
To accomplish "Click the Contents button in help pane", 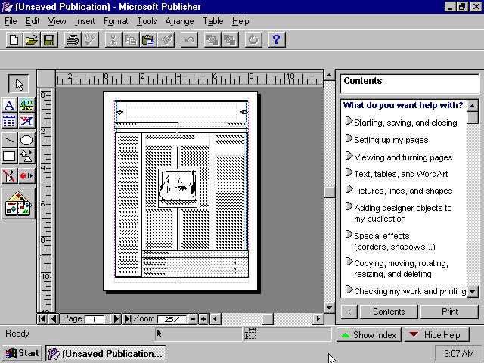I will pos(389,312).
